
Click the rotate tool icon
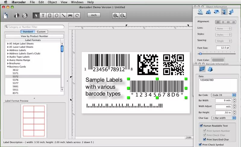77,16
